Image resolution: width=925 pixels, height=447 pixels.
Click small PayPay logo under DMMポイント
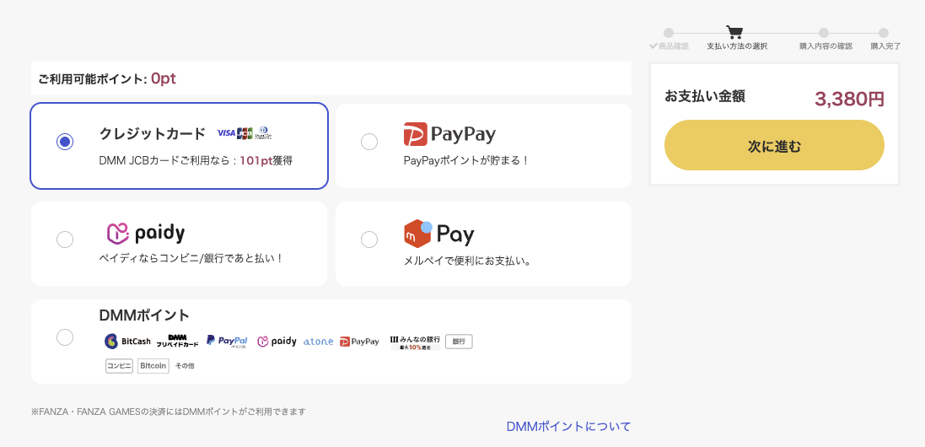[x=359, y=342]
